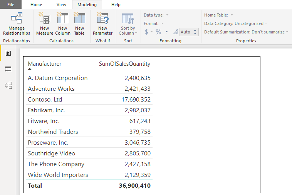Apply percentage format

tap(158, 32)
